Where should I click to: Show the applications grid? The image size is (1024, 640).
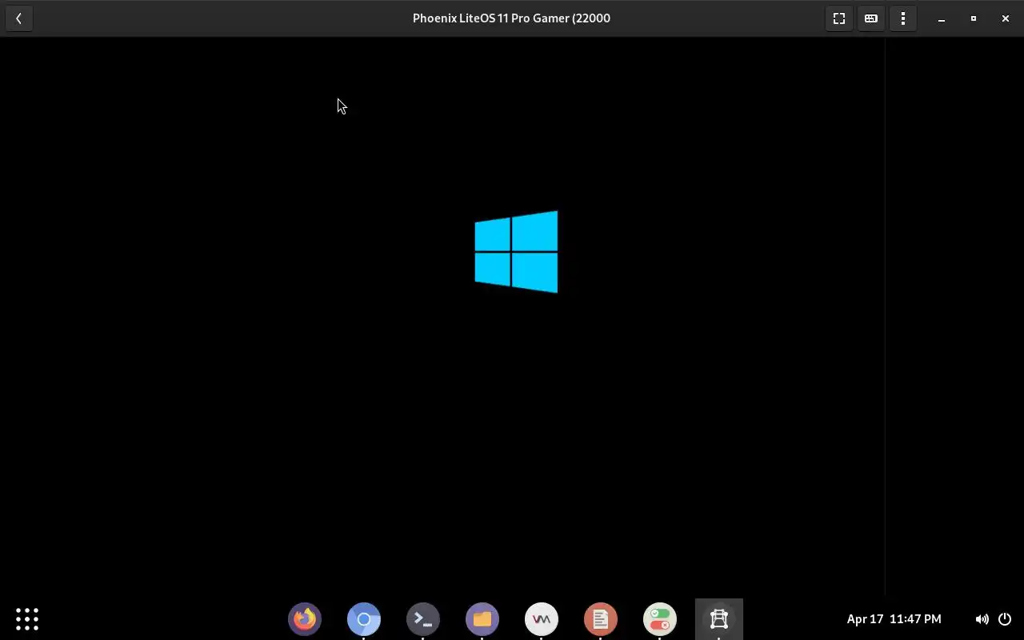27,619
